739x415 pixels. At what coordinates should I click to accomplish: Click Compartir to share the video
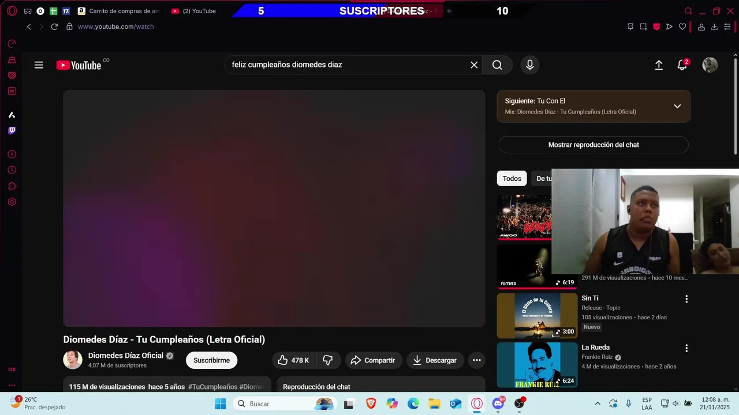[x=373, y=360]
